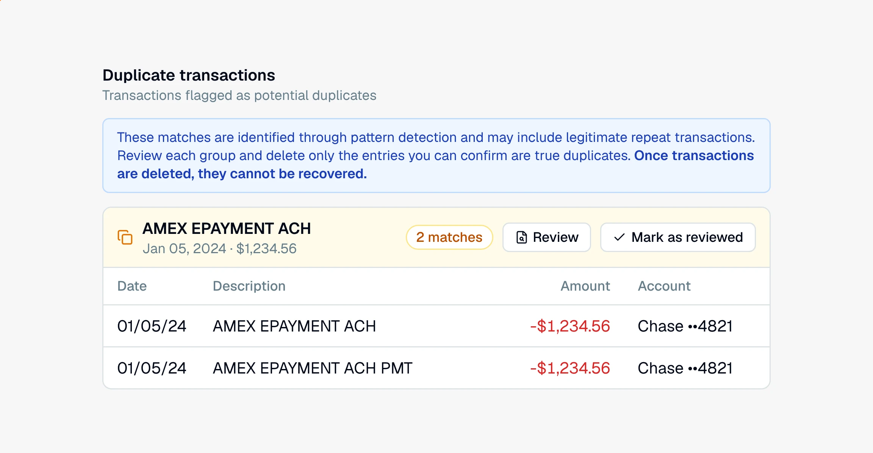Click the Transactions flagged as potential duplicates subtitle
This screenshot has height=453, width=873.
pyautogui.click(x=239, y=95)
